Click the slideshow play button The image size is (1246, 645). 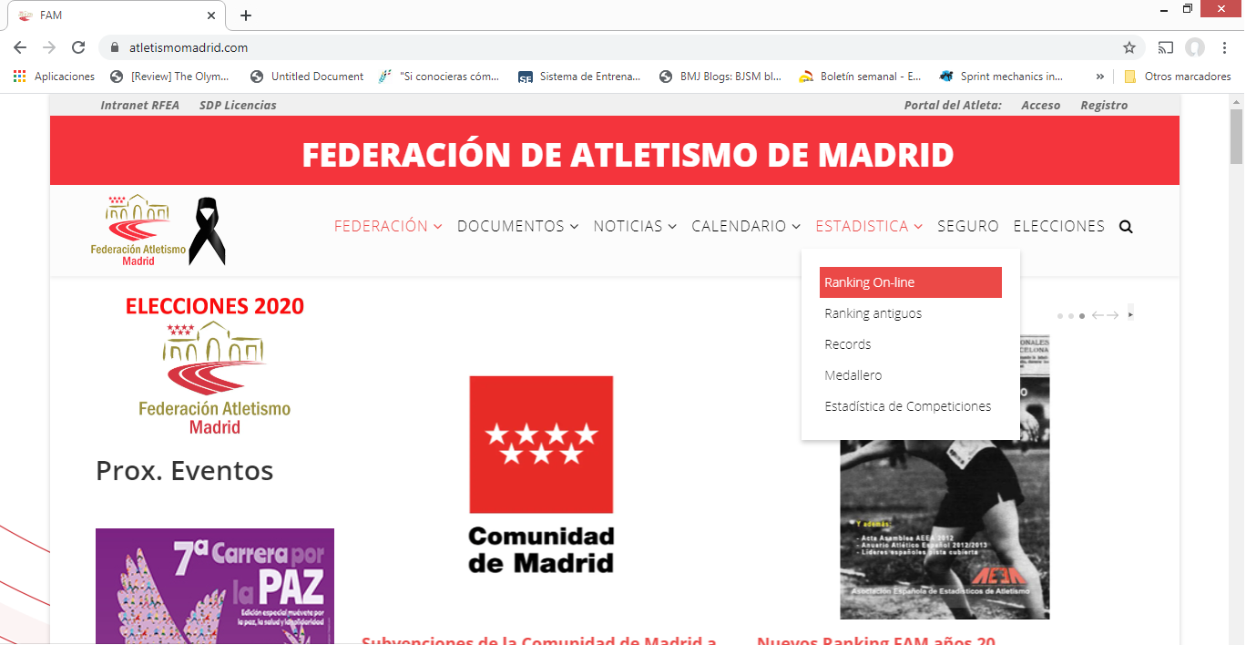coord(1131,314)
